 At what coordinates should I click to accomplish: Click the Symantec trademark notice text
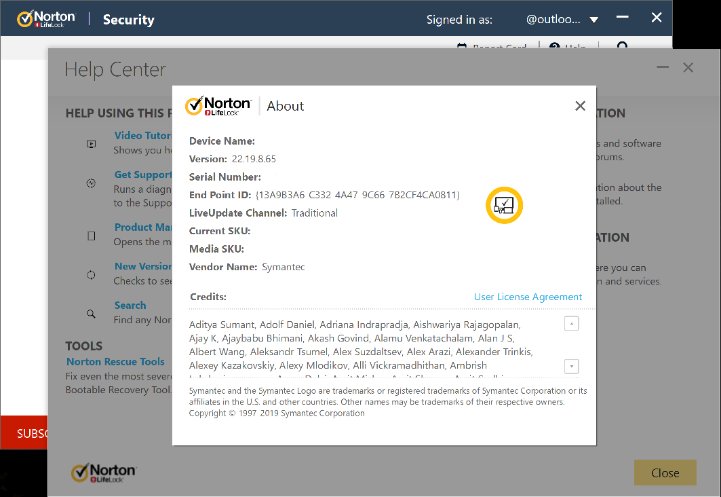click(388, 397)
